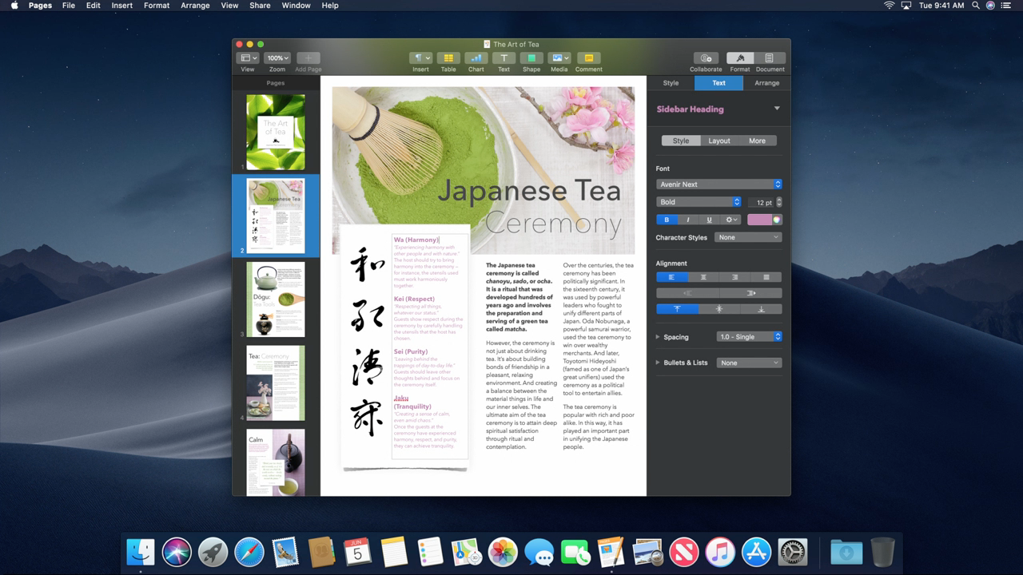1023x575 pixels.
Task: Open Character Styles dropdown
Action: click(x=747, y=237)
